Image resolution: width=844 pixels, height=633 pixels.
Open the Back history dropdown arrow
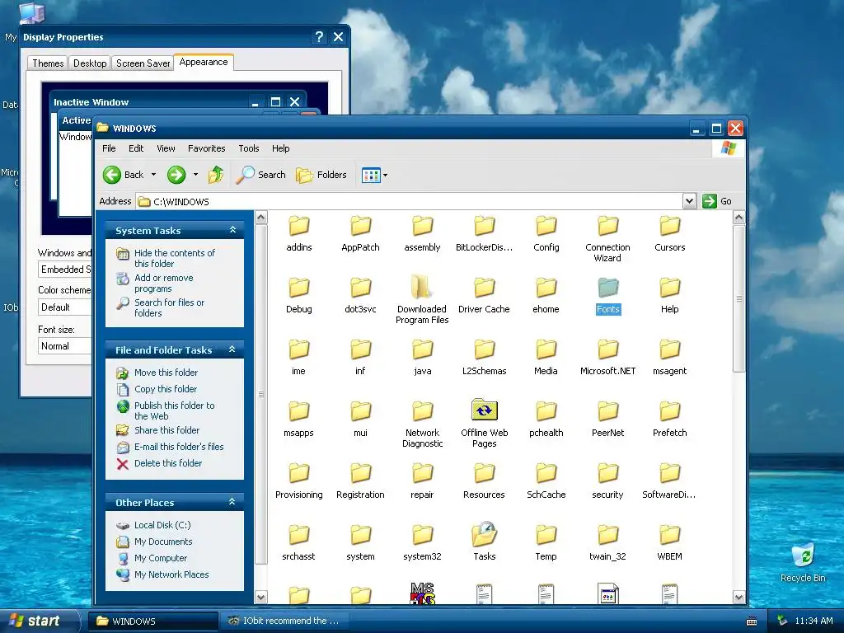click(x=153, y=175)
